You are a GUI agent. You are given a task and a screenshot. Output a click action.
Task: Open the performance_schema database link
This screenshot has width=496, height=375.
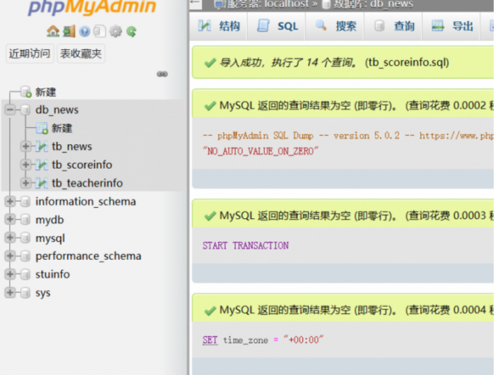(x=88, y=256)
